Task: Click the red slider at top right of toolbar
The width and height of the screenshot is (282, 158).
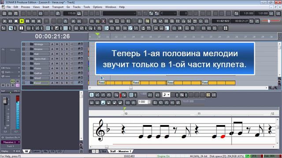Action: pos(269,21)
